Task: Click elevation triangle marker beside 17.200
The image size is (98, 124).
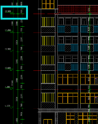Action: click(x=12, y=32)
